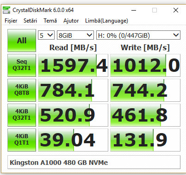Start the Seq Q32T1 test
This screenshot has width=186, height=175.
click(x=22, y=65)
